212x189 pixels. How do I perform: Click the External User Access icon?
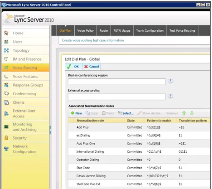point(6,113)
